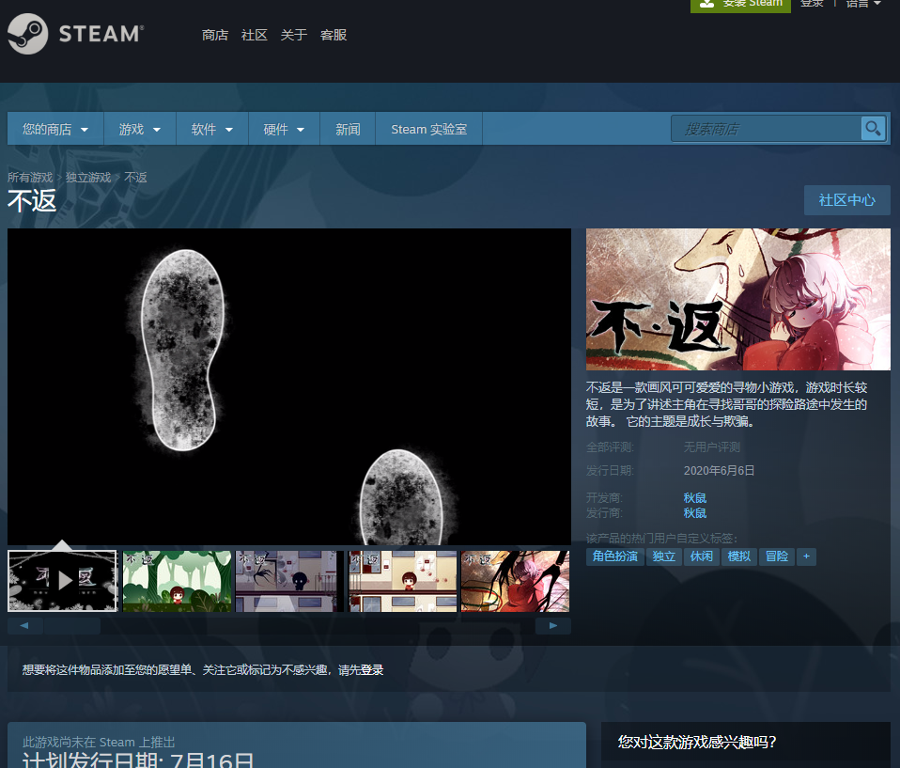This screenshot has width=900, height=768.
Task: Select the 冒险 tag
Action: click(x=777, y=556)
